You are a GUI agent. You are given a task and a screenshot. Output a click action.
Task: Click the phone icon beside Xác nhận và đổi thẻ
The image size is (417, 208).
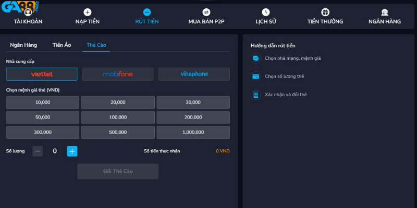pos(256,95)
